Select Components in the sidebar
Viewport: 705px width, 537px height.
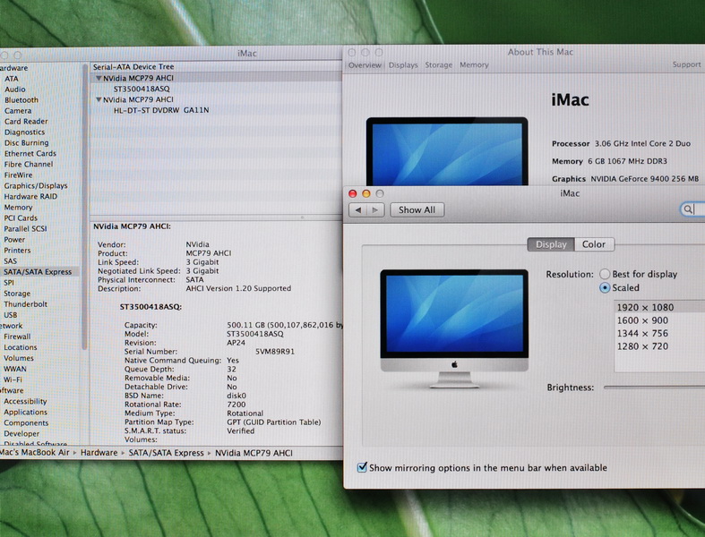(26, 422)
